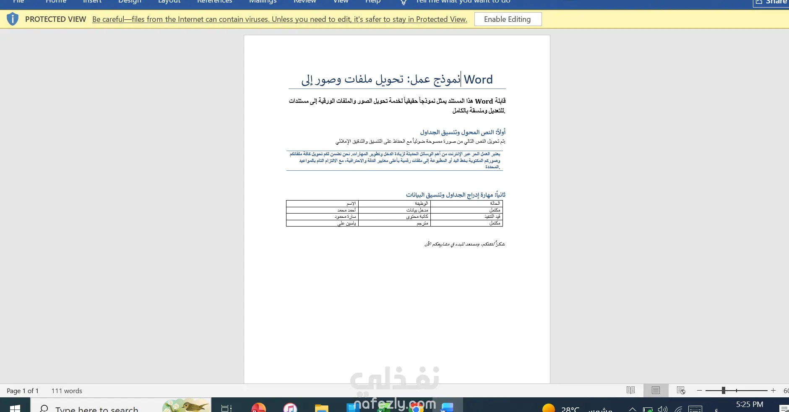Click the zoom slider handle

pos(723,390)
